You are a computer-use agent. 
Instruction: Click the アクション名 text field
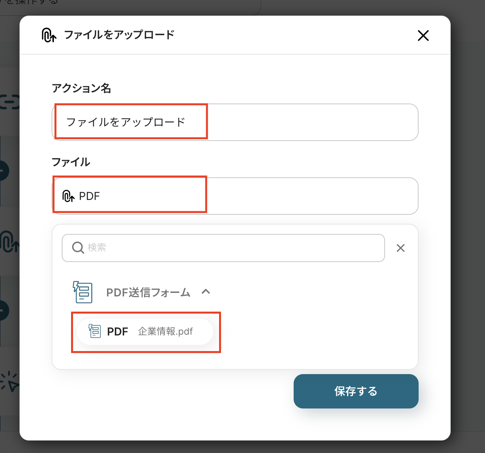point(234,122)
